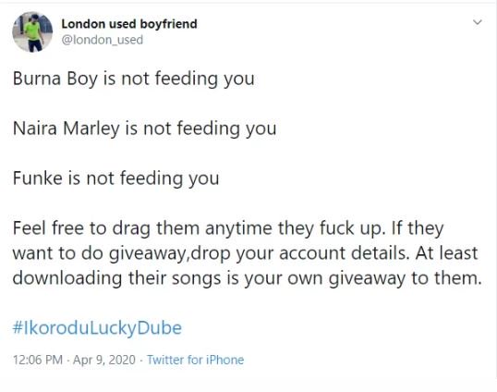Click the words At least in tweet
Image resolution: width=497 pixels, height=392 pixels.
coord(446,252)
